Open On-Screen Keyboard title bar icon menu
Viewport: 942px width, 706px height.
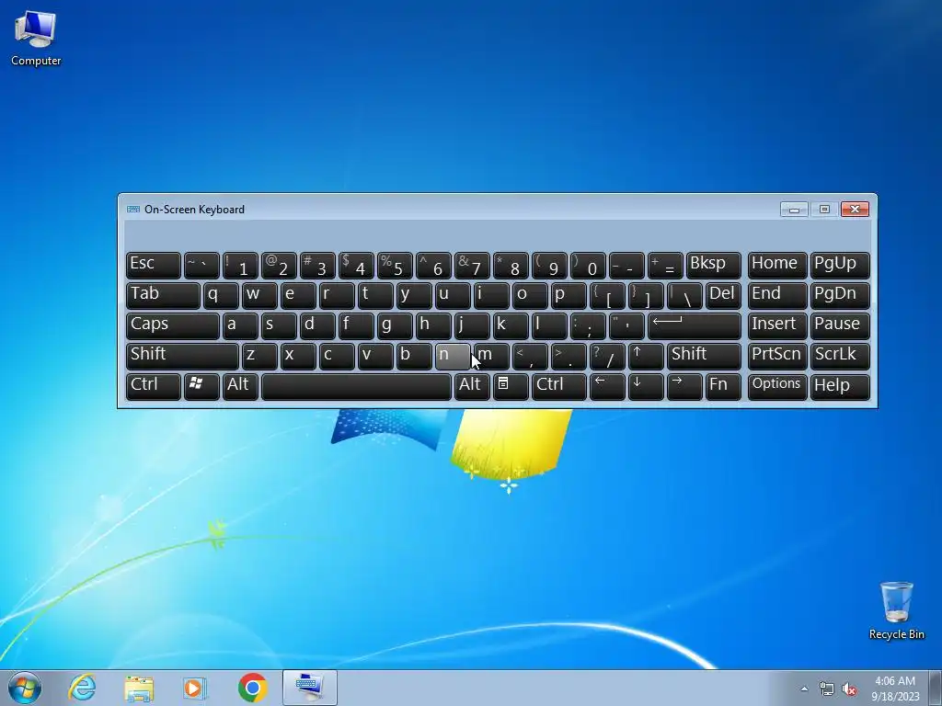coord(132,210)
